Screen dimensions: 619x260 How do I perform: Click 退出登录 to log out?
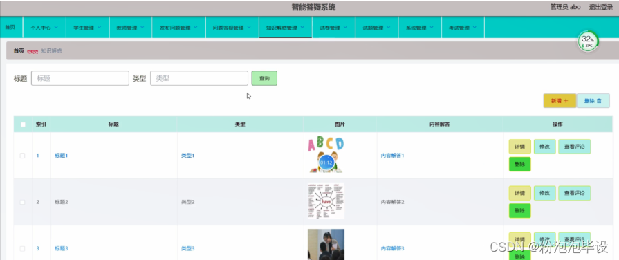tap(601, 7)
